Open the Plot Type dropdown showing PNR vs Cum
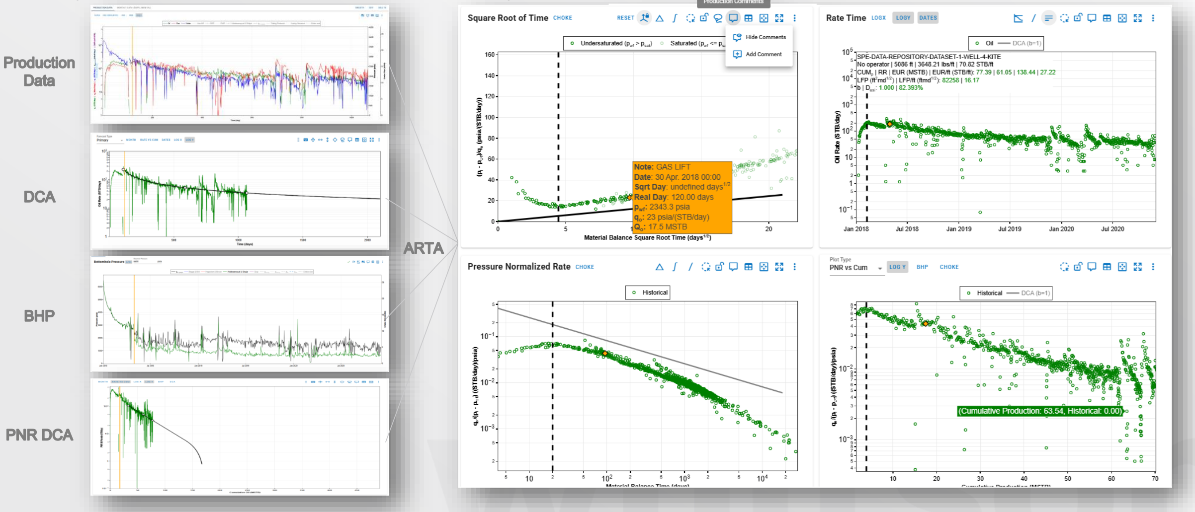Image resolution: width=1195 pixels, height=512 pixels. [x=855, y=268]
